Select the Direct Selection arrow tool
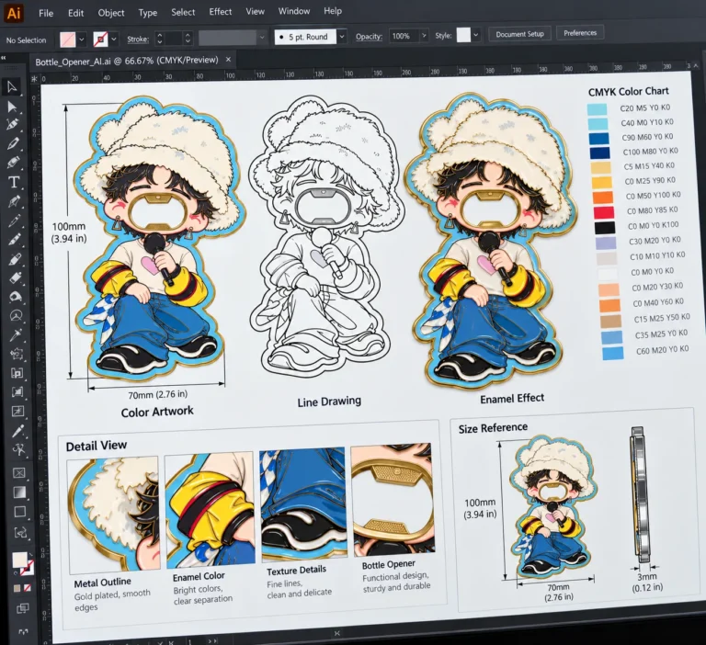This screenshot has height=645, width=706. coord(12,107)
